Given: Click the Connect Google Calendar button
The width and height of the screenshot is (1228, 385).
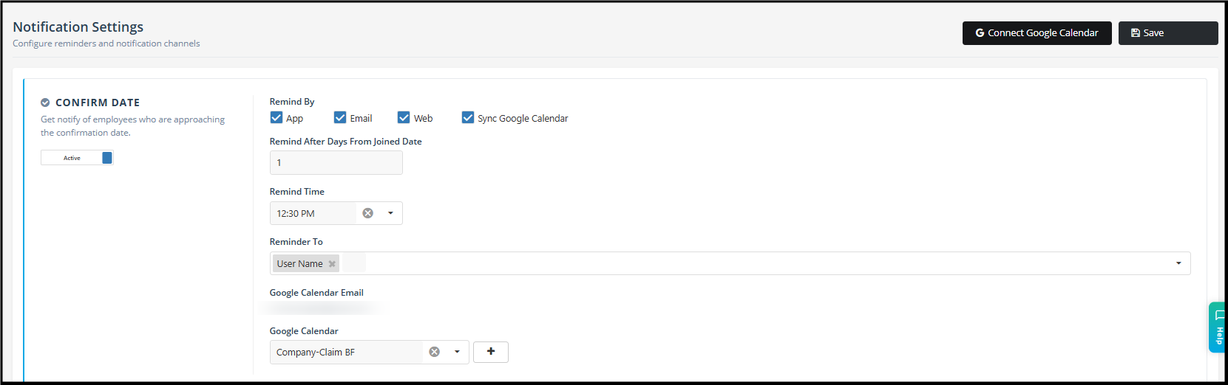Looking at the screenshot, I should (1037, 33).
